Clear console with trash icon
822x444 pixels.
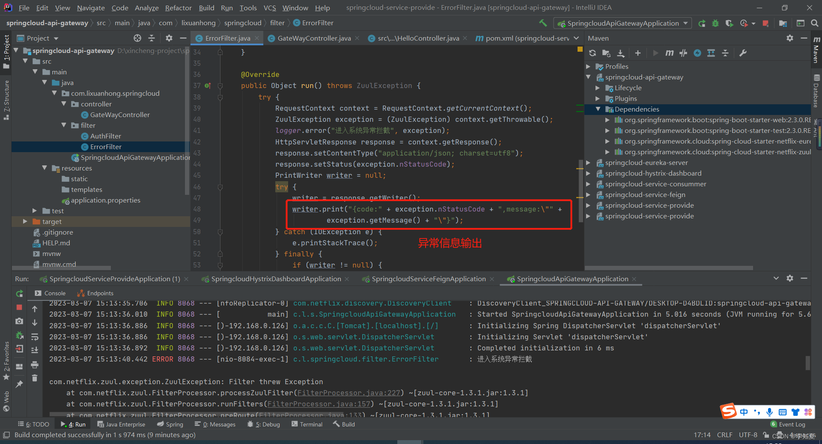tap(35, 378)
